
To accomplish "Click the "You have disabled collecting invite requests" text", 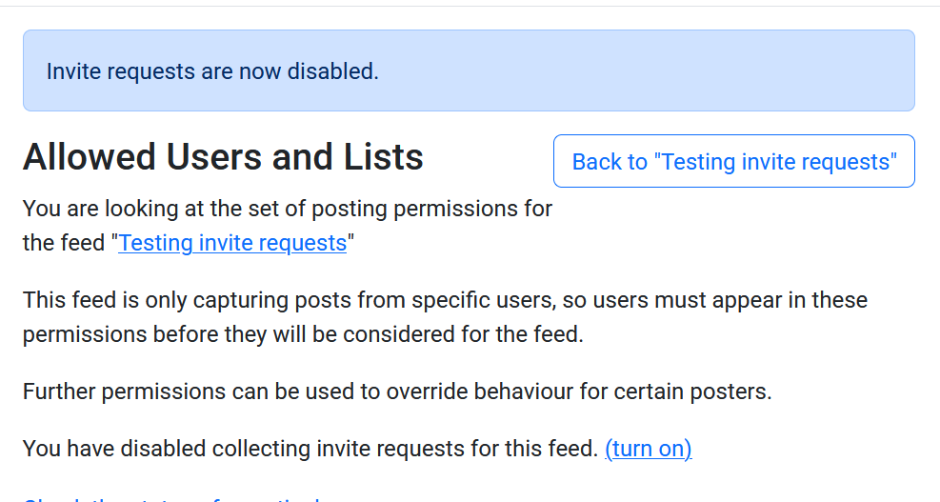I will coord(310,449).
